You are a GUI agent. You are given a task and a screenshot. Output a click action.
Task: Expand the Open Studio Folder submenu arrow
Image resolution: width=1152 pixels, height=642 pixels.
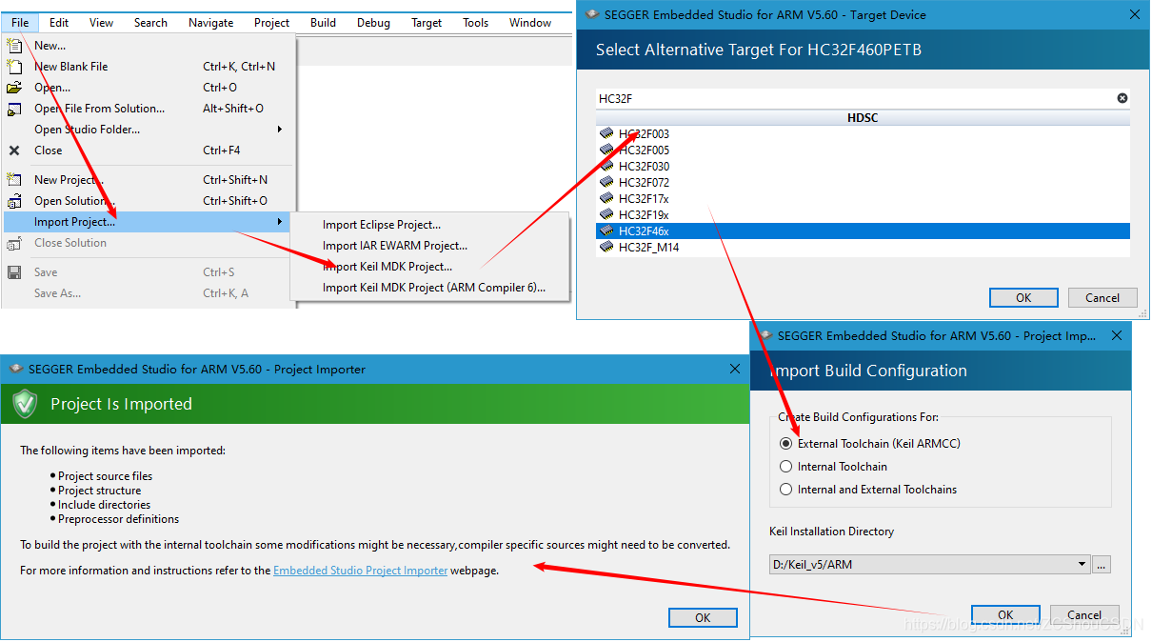[x=280, y=130]
